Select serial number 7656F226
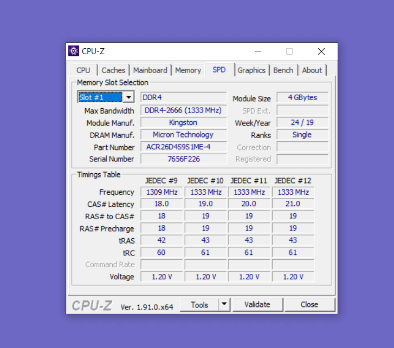Viewport: 394px width, 348px height. pyautogui.click(x=184, y=159)
